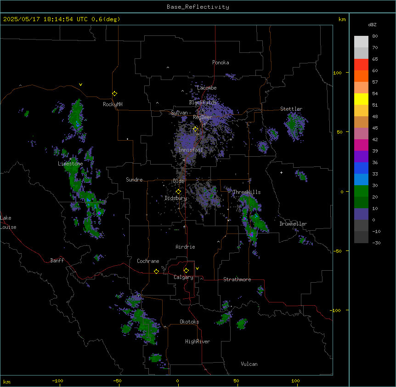Viewport: 396px width, 387px height.
Task: Click the Cochrane label
Action: [148, 261]
